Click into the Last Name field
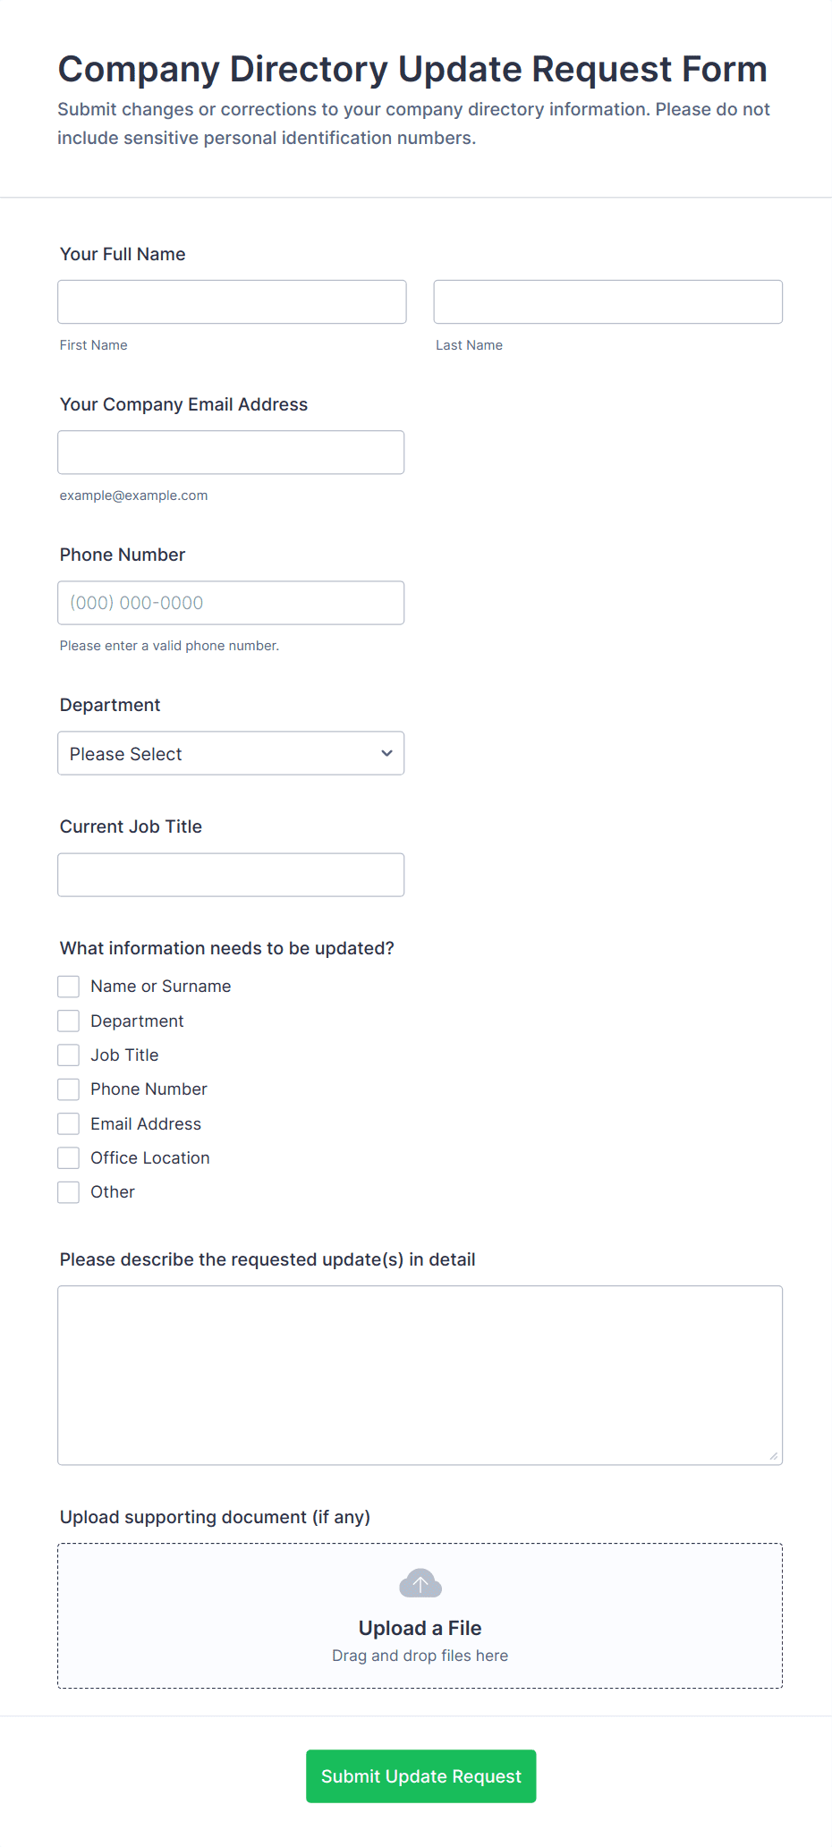The image size is (832, 1847). 607,302
